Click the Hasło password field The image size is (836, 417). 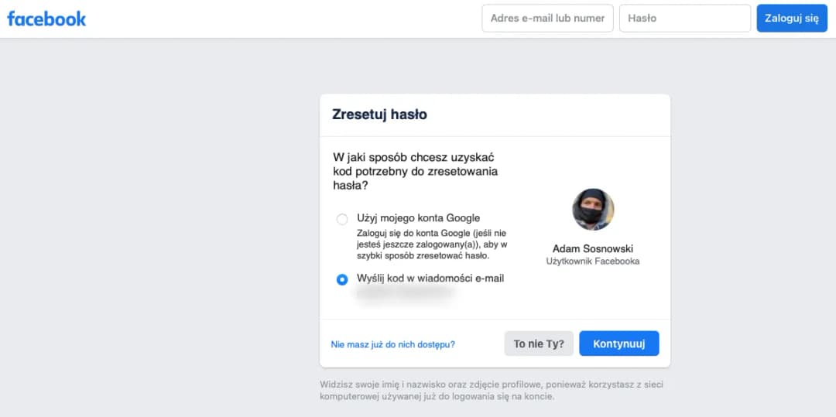pos(684,19)
